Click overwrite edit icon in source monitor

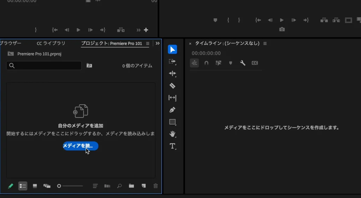click(x=121, y=30)
